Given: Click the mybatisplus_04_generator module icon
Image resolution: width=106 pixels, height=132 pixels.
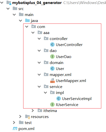Looking at the screenshot, I should pos(9,2).
